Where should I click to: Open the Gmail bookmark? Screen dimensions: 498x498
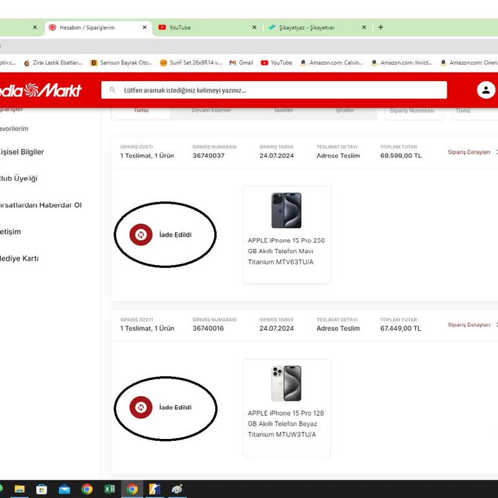pos(241,63)
